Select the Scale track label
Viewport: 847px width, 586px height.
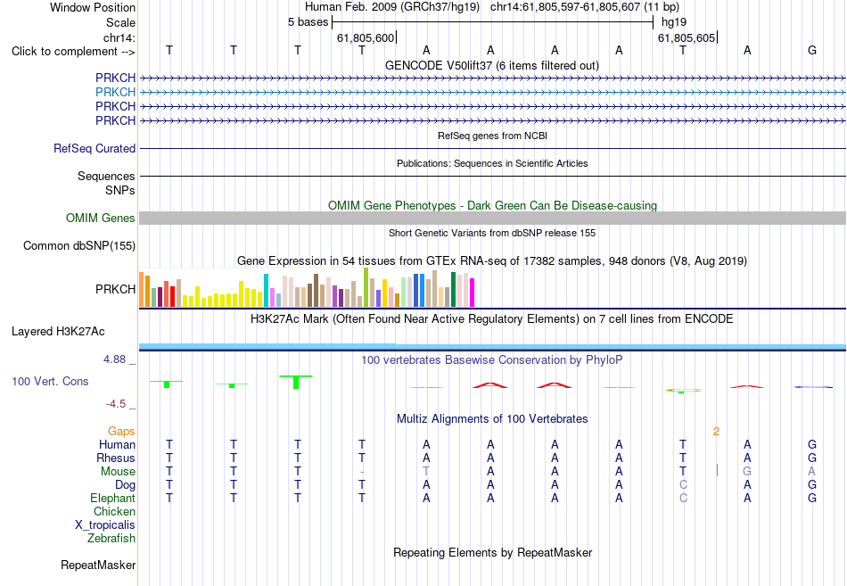pyautogui.click(x=120, y=22)
